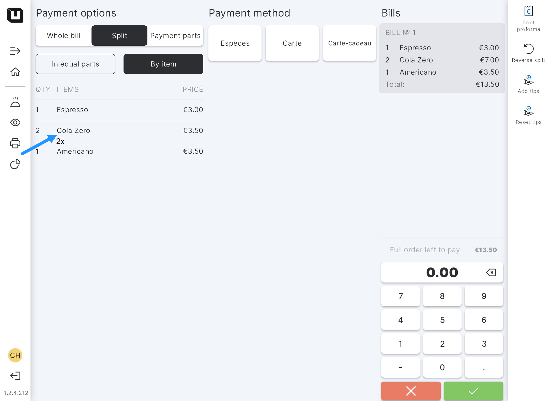Choose Espèces payment method

click(235, 43)
